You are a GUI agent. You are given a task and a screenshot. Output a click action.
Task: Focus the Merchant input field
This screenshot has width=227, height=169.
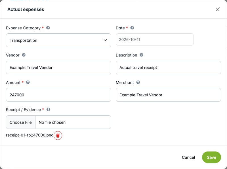[x=168, y=95]
